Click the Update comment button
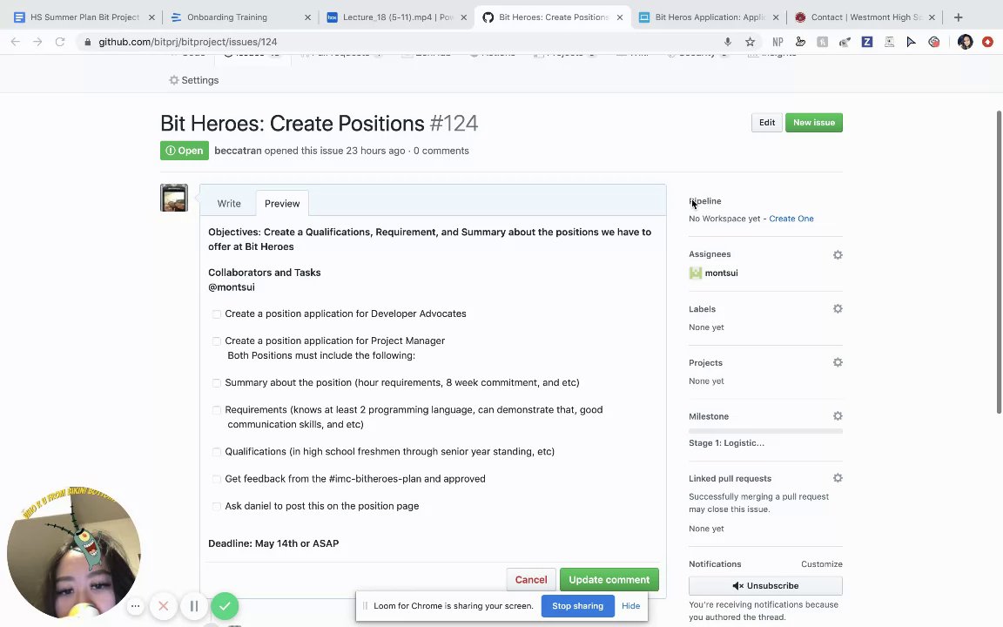This screenshot has height=627, width=1003. (609, 580)
